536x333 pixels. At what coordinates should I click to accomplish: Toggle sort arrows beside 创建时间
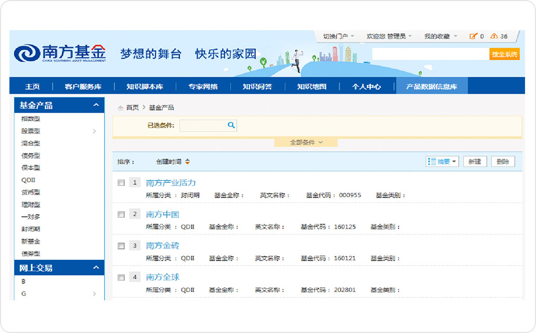[x=187, y=162]
